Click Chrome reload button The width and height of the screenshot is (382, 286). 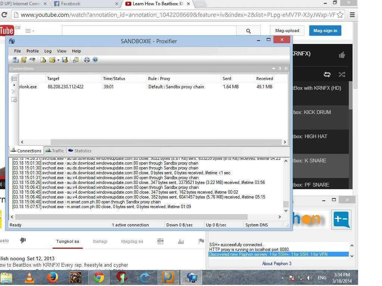4,15
